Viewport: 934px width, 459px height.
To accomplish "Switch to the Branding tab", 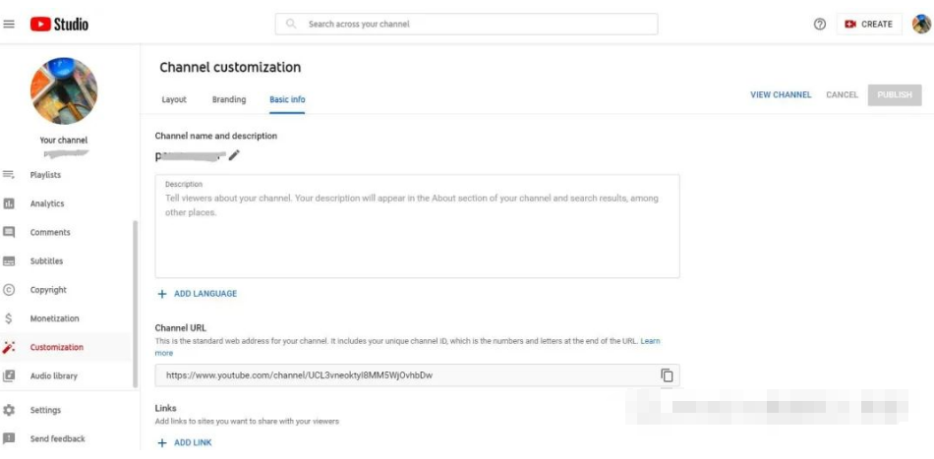I will (229, 99).
